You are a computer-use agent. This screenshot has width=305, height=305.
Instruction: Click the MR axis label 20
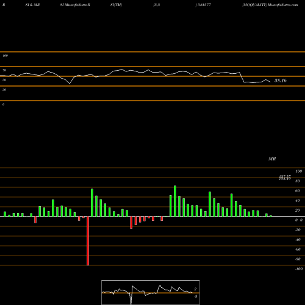point(298,210)
